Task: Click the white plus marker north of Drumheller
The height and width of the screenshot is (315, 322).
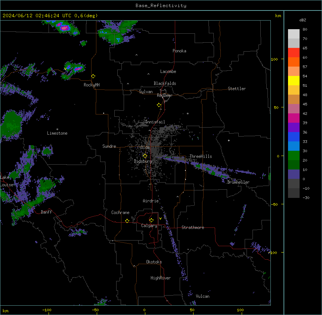Action: click(229, 140)
